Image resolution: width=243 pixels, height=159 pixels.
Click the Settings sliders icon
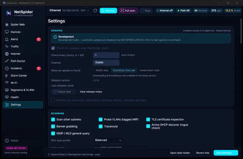7,105
